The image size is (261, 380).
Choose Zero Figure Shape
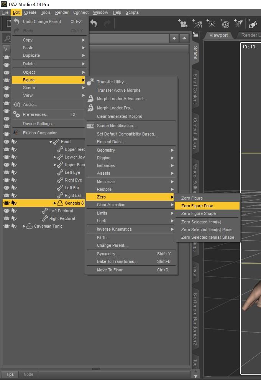click(207, 213)
